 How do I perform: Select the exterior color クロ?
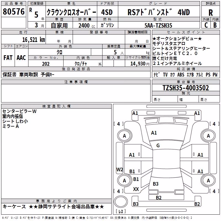(59, 52)
